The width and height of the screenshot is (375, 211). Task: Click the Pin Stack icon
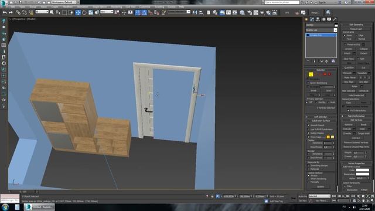click(x=308, y=62)
